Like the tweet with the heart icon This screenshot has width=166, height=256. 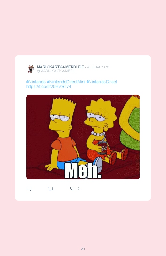(x=72, y=189)
